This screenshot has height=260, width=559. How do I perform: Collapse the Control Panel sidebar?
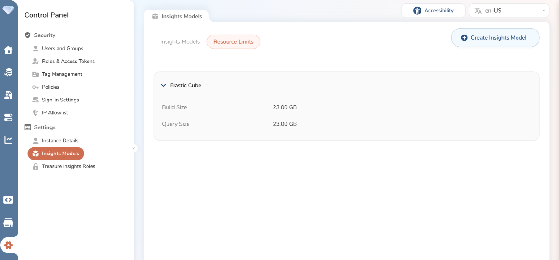coord(134,149)
